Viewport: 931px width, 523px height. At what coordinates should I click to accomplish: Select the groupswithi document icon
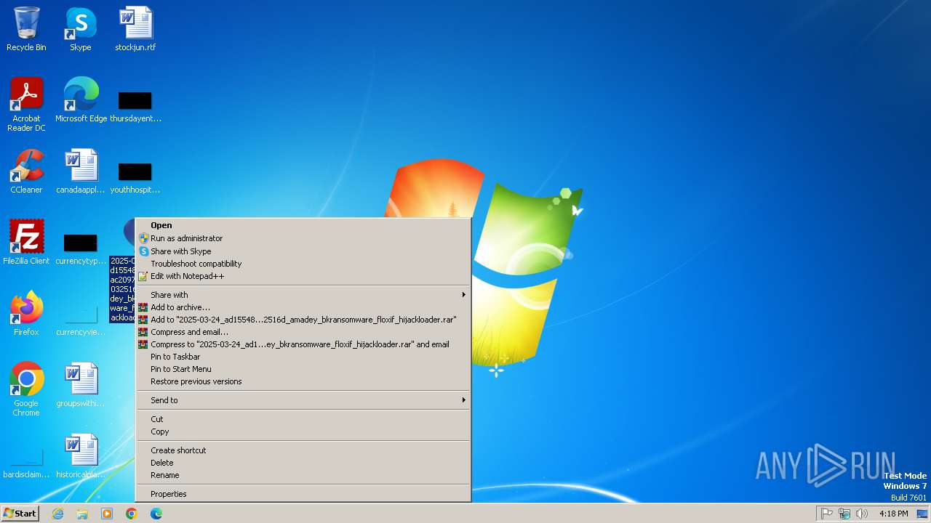[x=81, y=385]
